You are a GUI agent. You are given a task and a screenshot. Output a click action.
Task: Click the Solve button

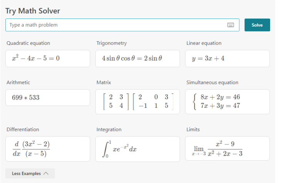(x=257, y=25)
